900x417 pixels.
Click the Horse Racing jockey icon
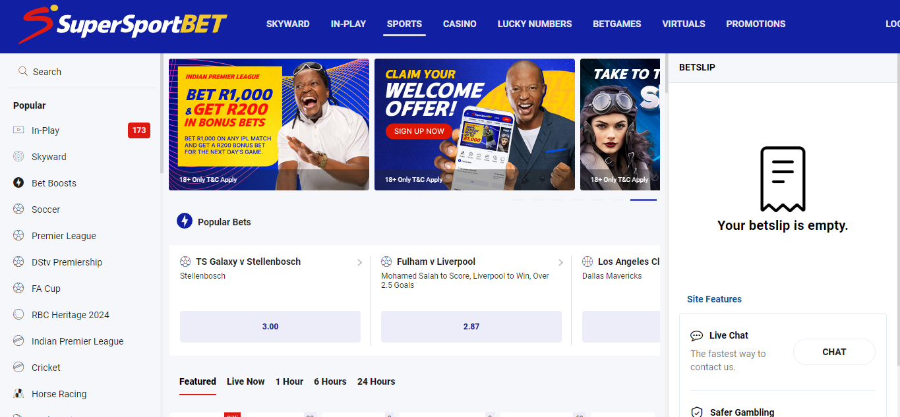click(18, 394)
